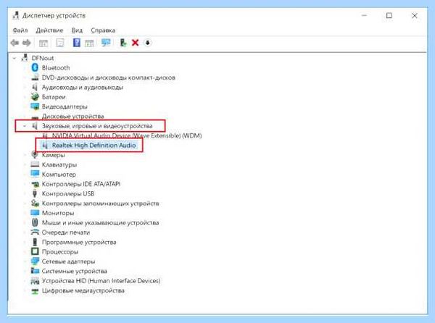The image size is (435, 323).
Task: Click the Аудиовходы и аудиовыходы speaker icon
Action: click(35, 87)
